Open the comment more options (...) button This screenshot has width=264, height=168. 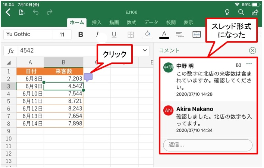click(249, 64)
